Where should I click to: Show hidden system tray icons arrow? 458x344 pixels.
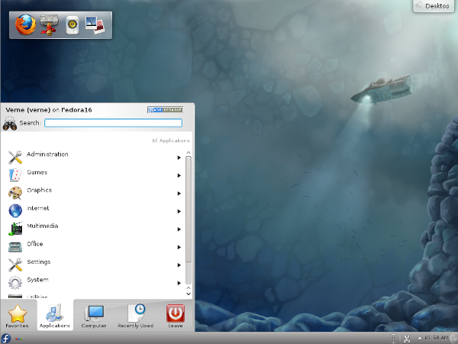pos(419,338)
